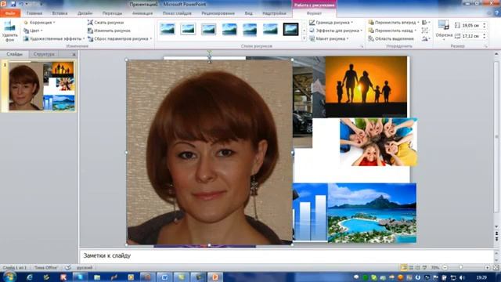Open the Файл file tab
The height and width of the screenshot is (282, 501).
pos(10,13)
